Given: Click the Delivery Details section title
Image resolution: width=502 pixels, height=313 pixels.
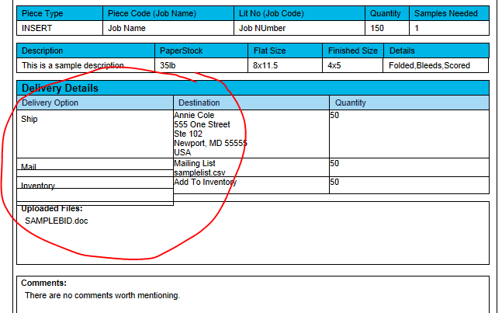Looking at the screenshot, I should pos(60,88).
